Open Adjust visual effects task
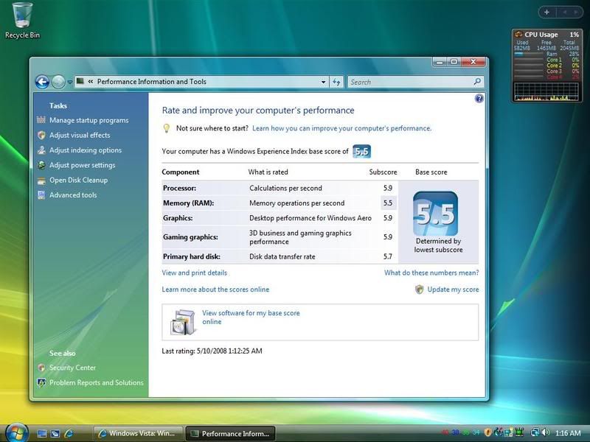 click(80, 135)
